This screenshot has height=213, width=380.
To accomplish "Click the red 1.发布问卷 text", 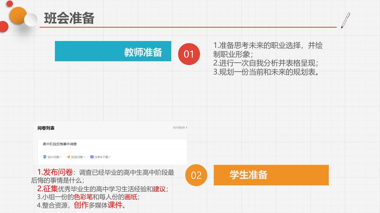I will click(55, 173).
